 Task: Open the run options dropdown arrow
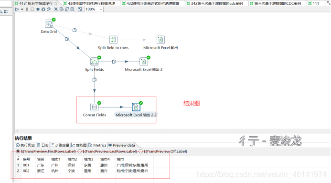(x=22, y=9)
